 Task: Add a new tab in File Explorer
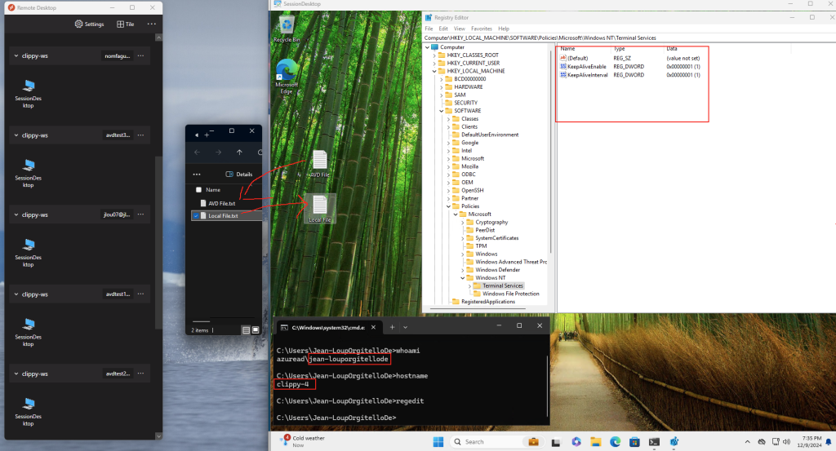click(x=207, y=135)
